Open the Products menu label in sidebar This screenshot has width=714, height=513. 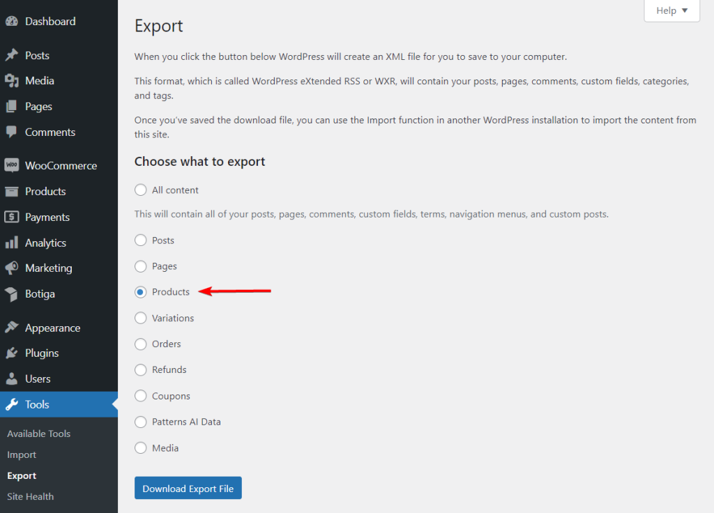click(x=45, y=191)
